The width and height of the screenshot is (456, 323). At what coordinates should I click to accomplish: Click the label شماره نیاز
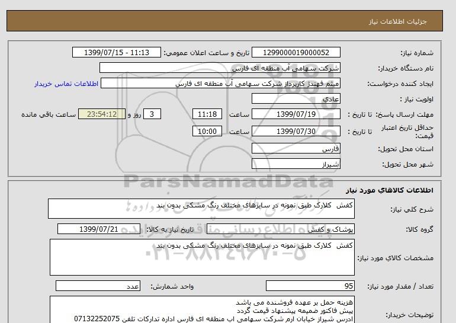(417, 53)
